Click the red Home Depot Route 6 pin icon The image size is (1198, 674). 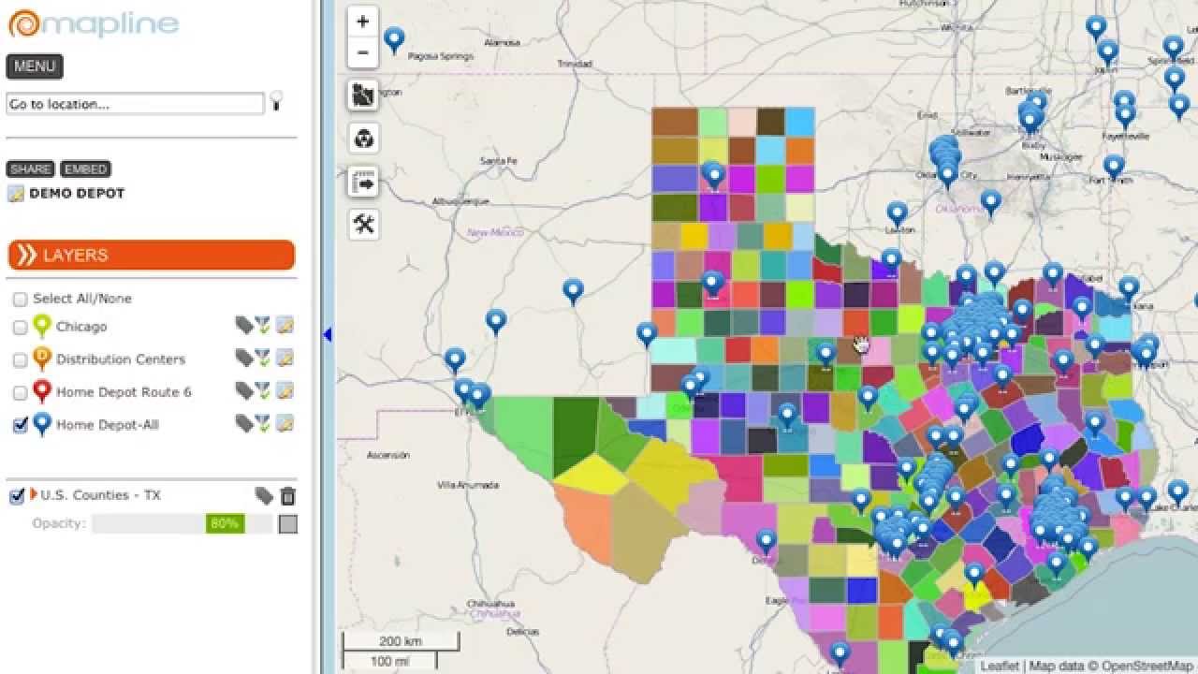(x=42, y=391)
